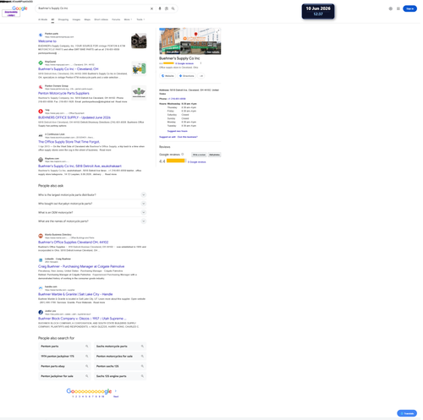Click the engine parts thumbnail of first result
Image resolution: width=423 pixels, height=420 pixels.
[x=139, y=41]
